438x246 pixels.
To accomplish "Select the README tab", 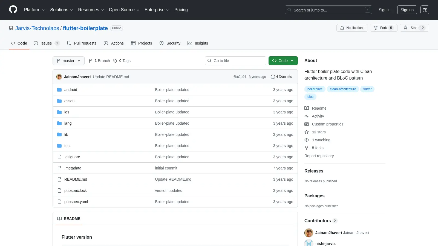I will point(69,219).
